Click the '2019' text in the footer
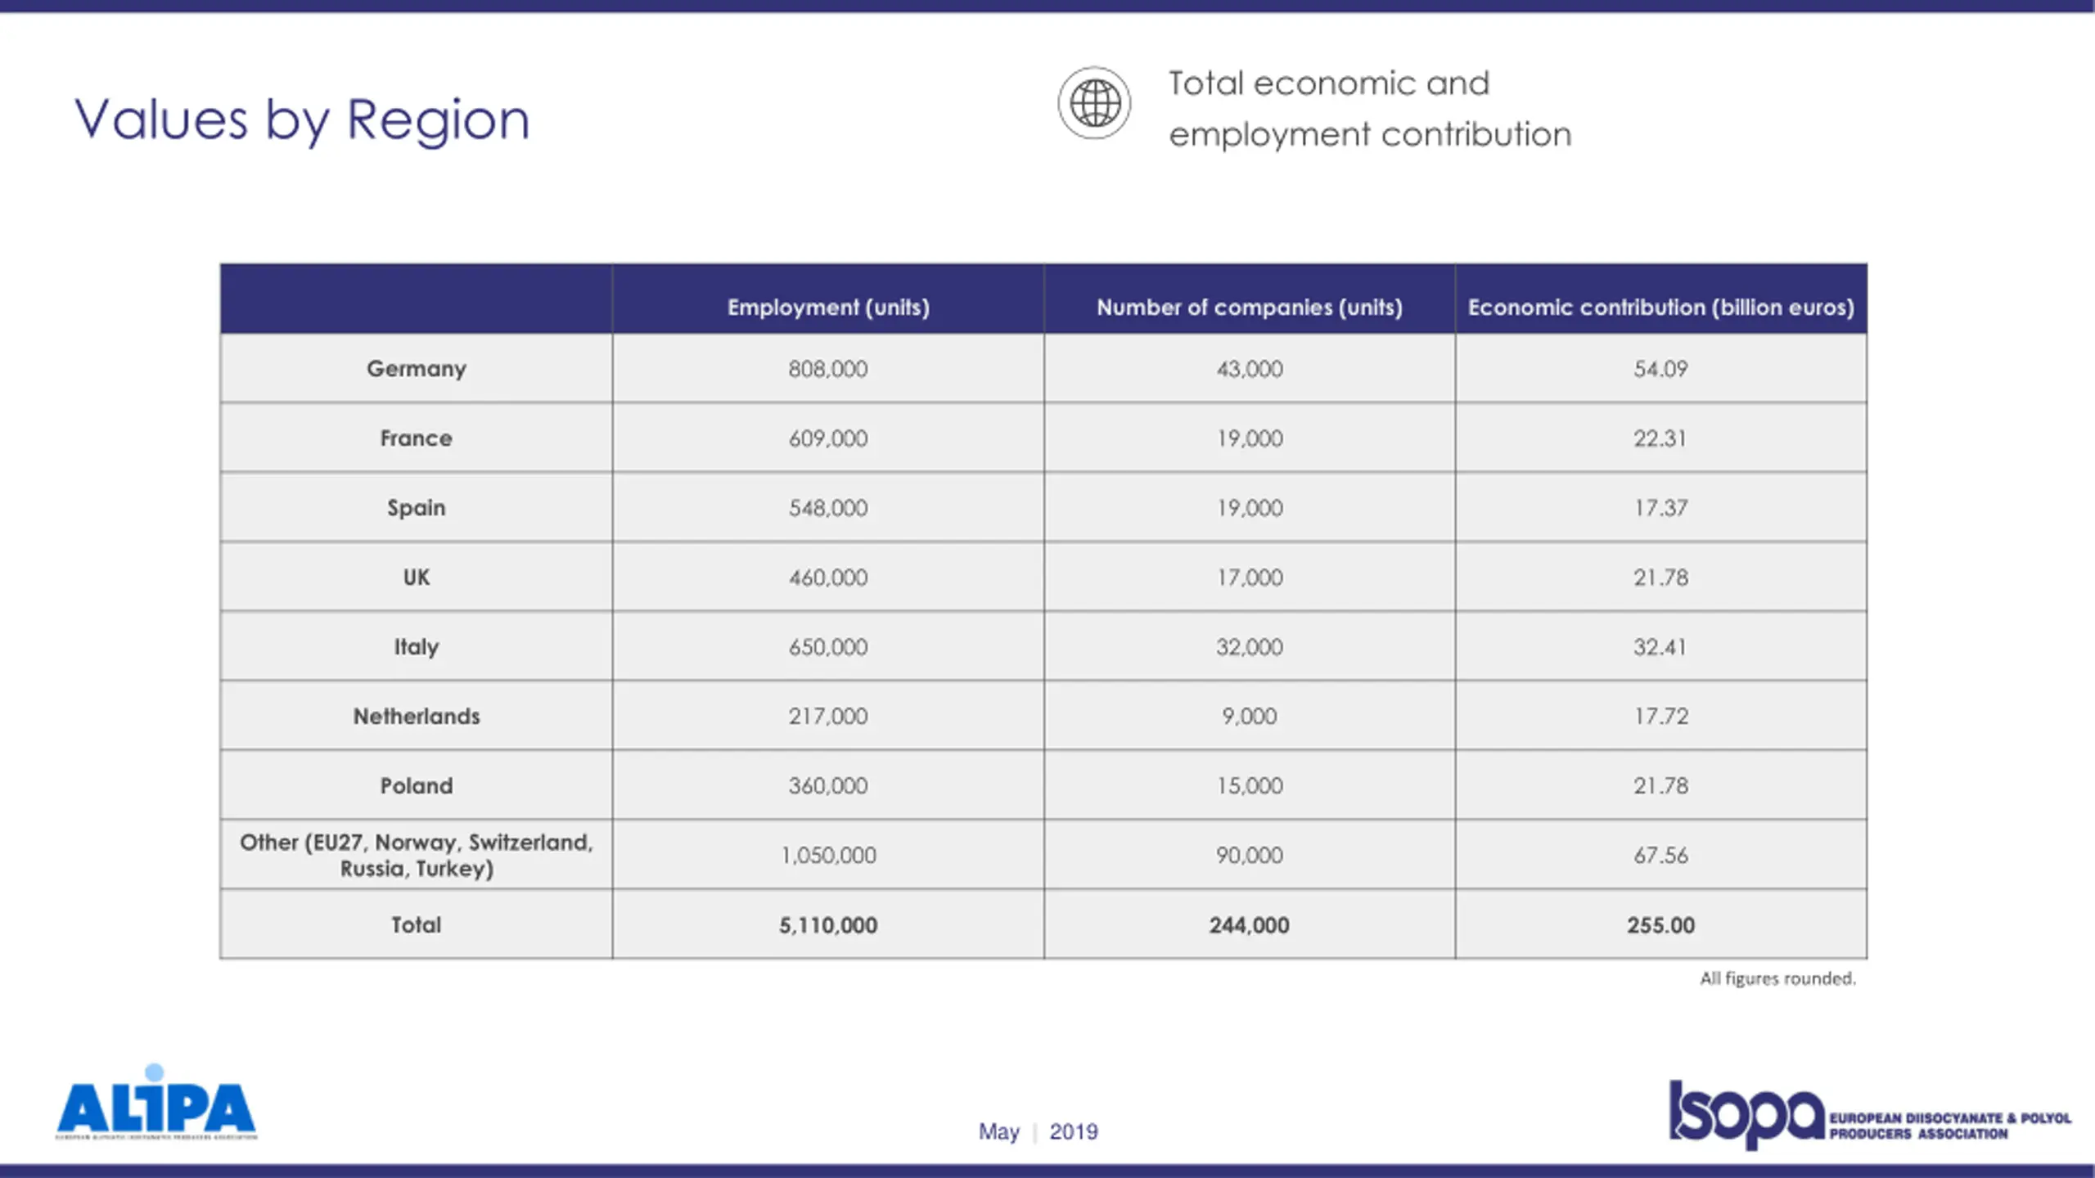 point(1074,1132)
